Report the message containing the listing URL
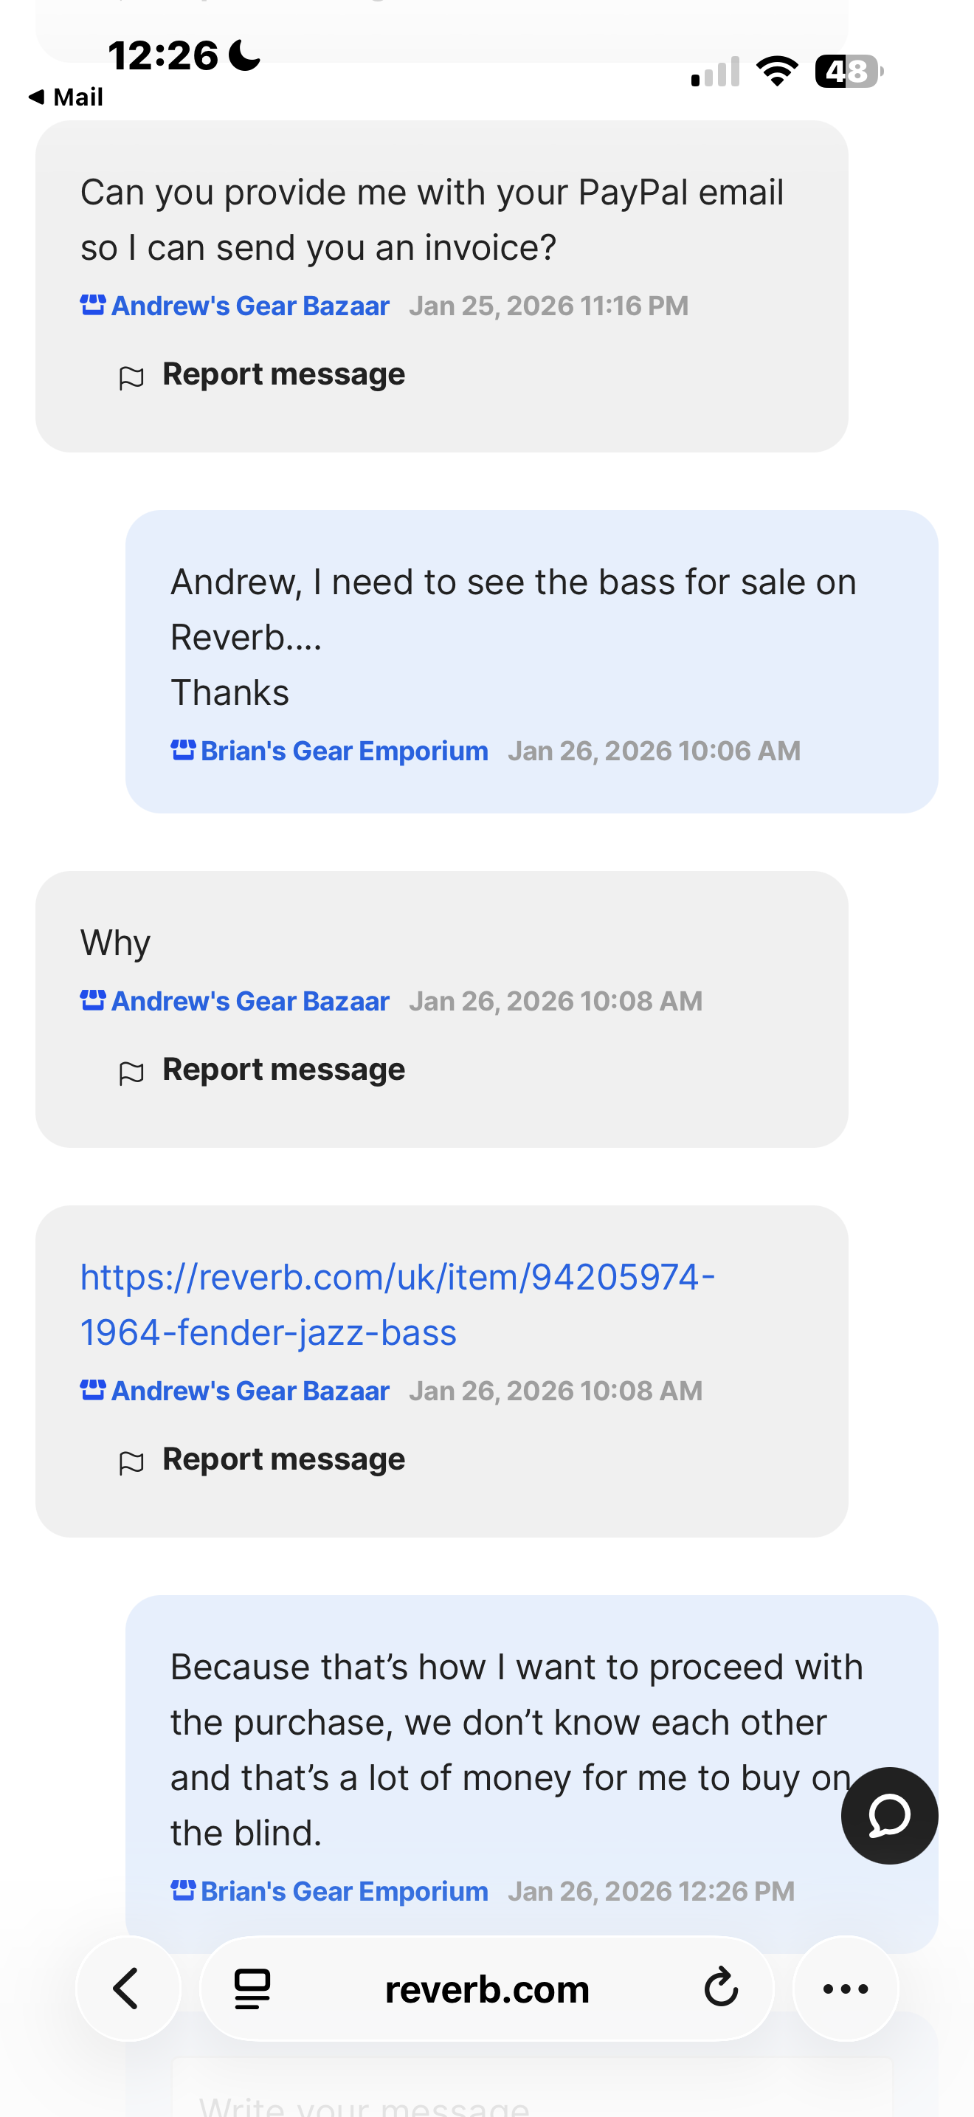The height and width of the screenshot is (2117, 974). point(283,1459)
